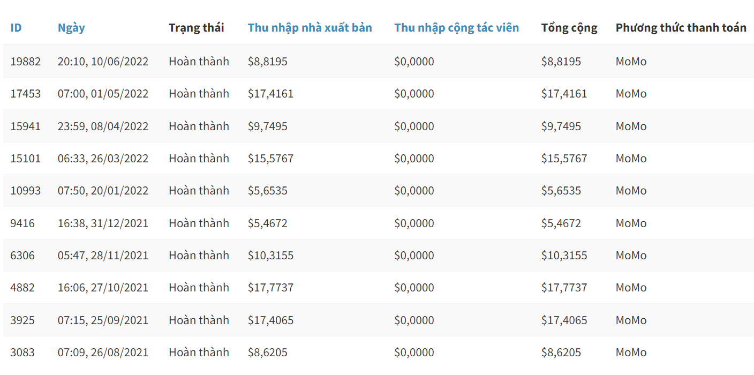
Task: Click the total $17,4161 cell
Action: (x=564, y=94)
